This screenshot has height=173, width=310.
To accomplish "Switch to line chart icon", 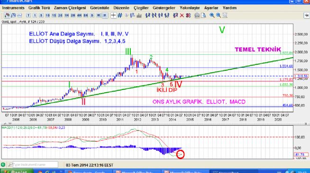I will (x=19, y=16).
